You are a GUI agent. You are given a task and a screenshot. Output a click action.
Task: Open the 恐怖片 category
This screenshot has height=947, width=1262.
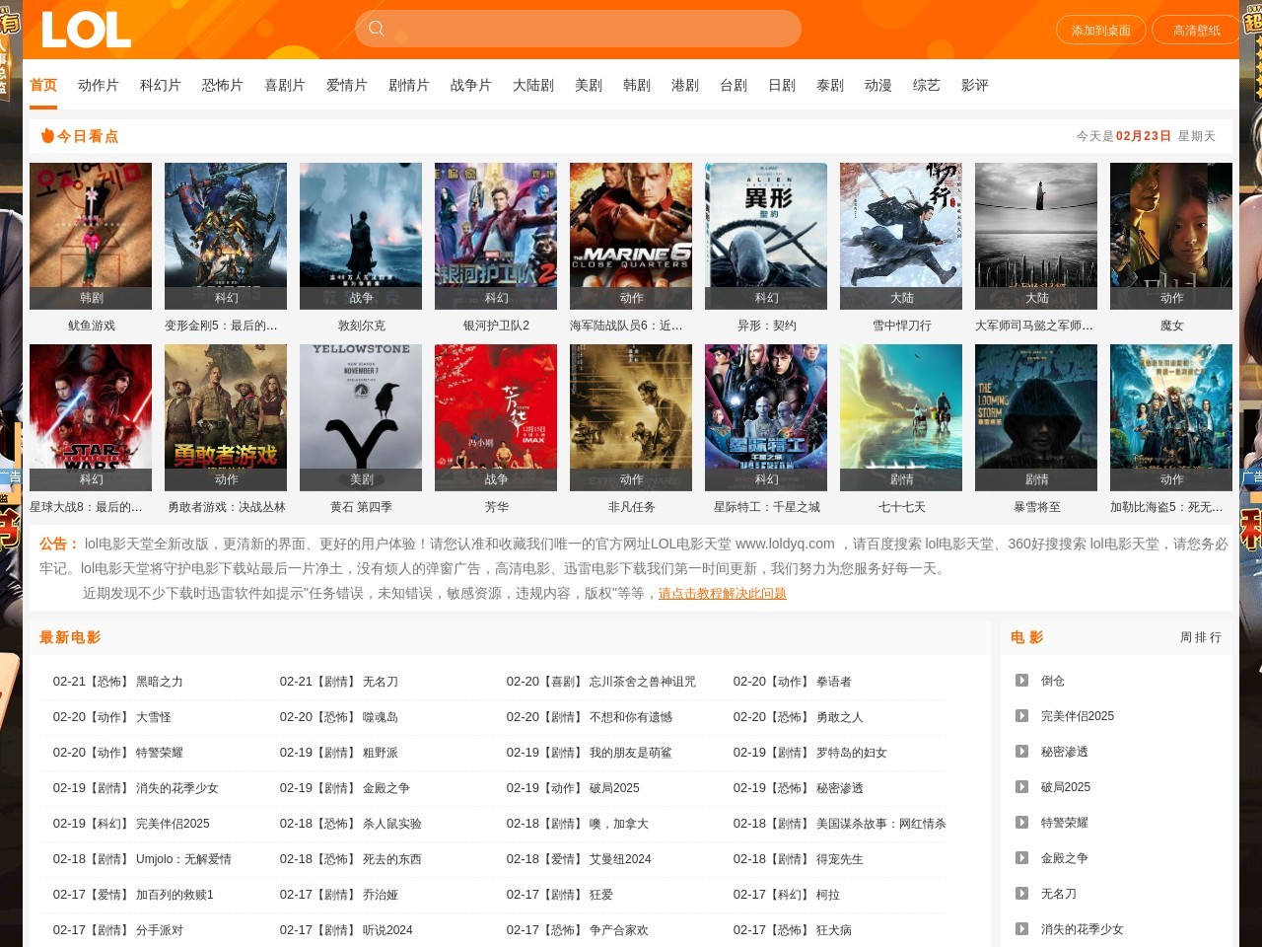point(223,85)
